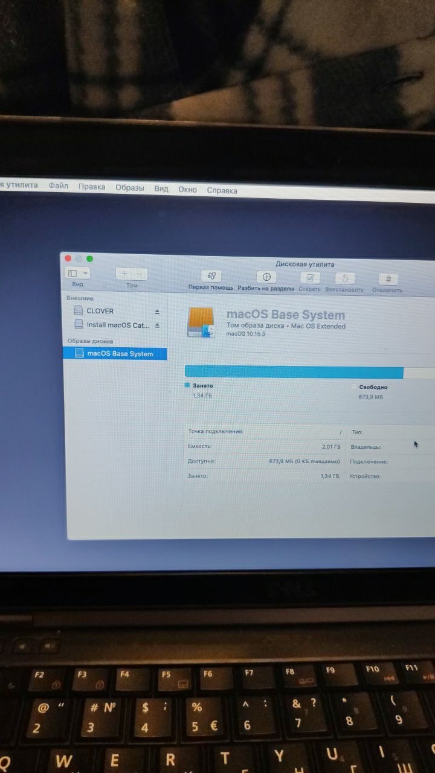The width and height of the screenshot is (435, 773).
Task: Add a volume with the plus button
Action: [124, 274]
